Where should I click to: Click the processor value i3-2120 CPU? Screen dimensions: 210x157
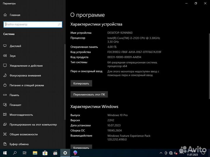[x=134, y=40]
